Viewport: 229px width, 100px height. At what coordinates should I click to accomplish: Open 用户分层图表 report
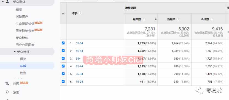pyautogui.click(x=25, y=45)
